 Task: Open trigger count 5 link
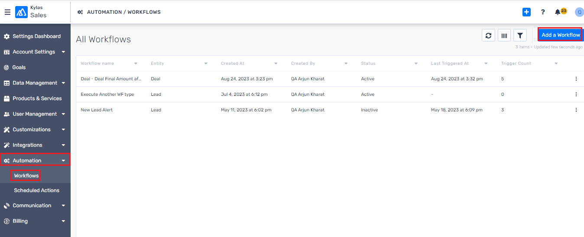click(x=503, y=79)
